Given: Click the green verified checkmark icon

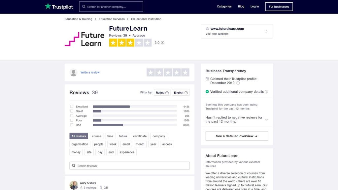Looking at the screenshot, I should pos(207,92).
